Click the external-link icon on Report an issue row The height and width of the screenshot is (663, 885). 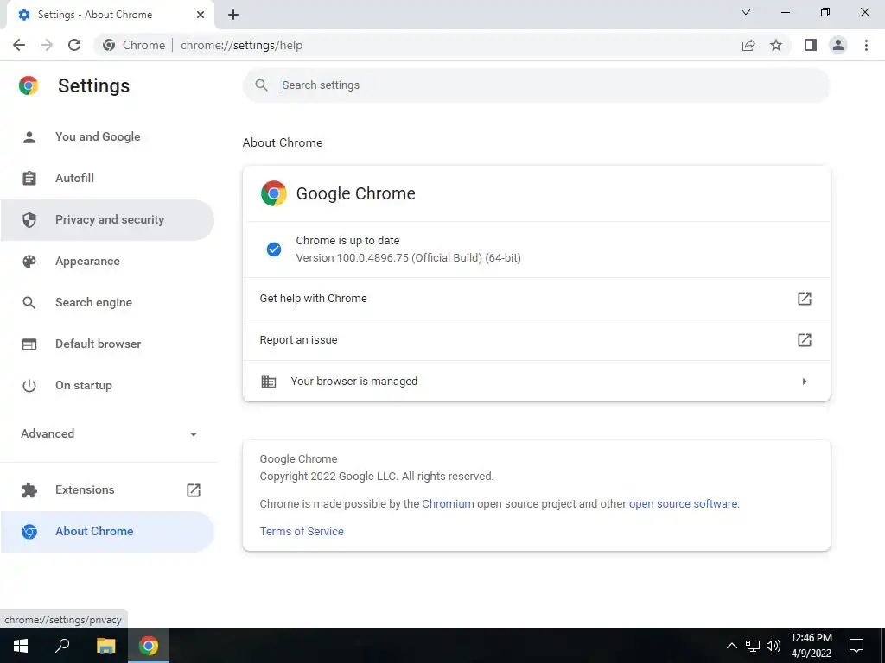point(805,340)
